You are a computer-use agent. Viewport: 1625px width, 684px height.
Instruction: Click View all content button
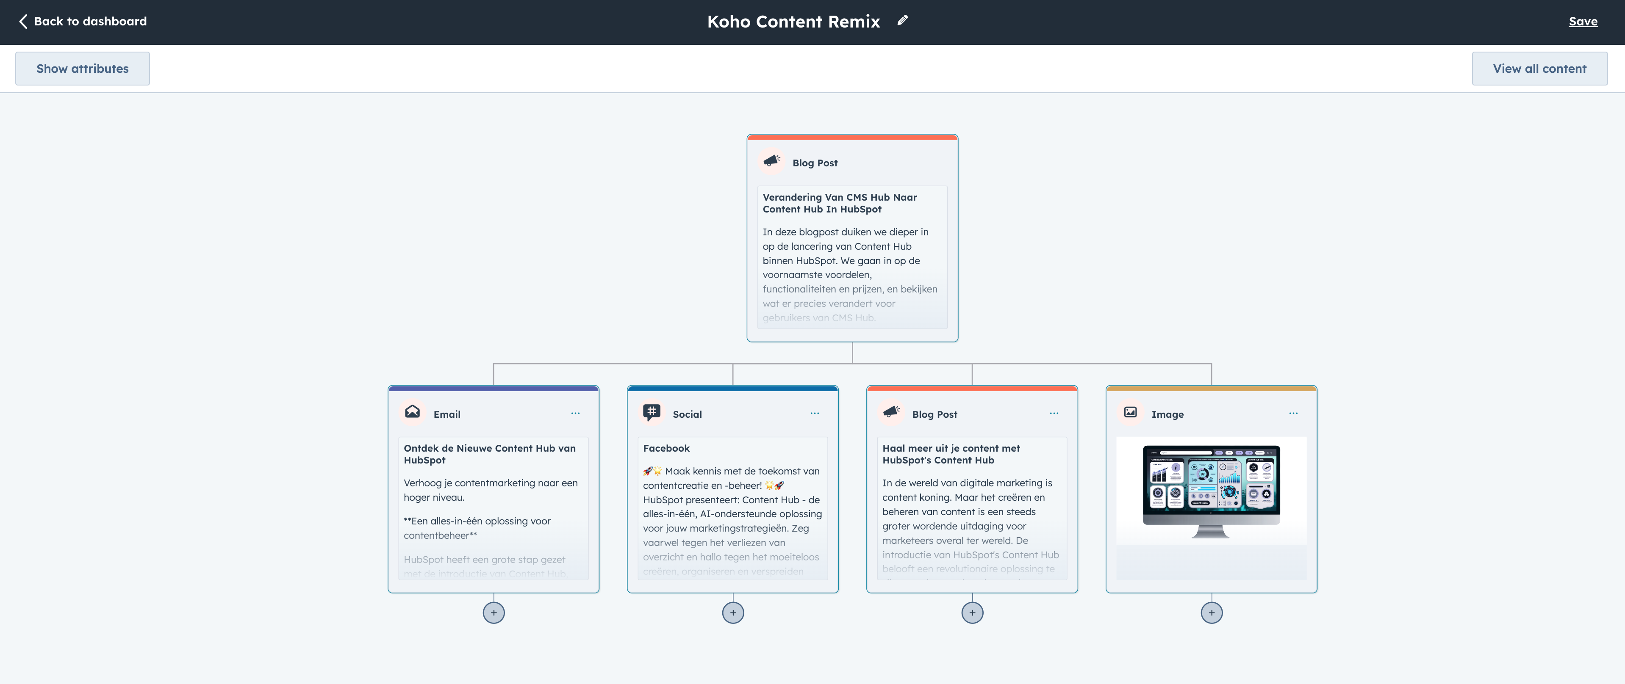tap(1539, 69)
